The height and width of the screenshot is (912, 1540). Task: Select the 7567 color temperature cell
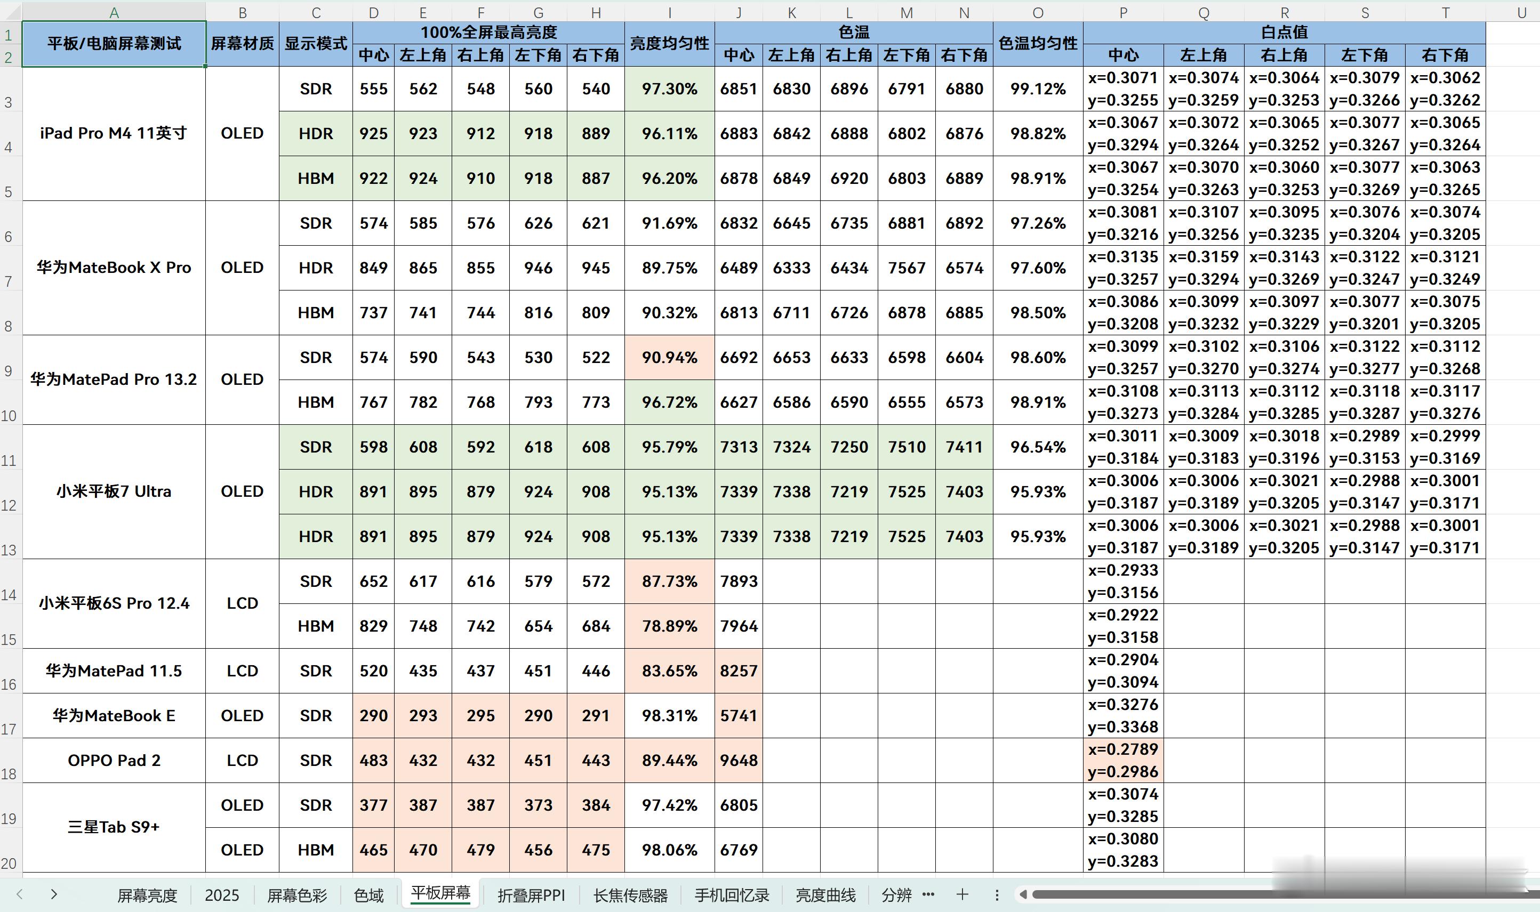click(906, 268)
